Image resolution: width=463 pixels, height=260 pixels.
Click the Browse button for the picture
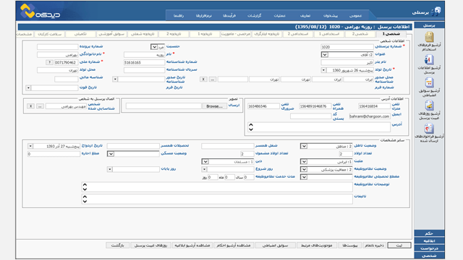[214, 106]
